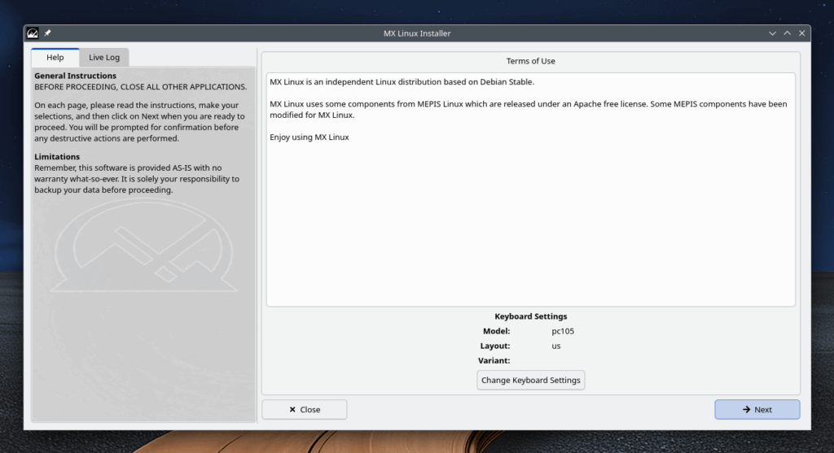Viewport: 834px width, 453px height.
Task: Select the 'us' layout value
Action: click(555, 346)
